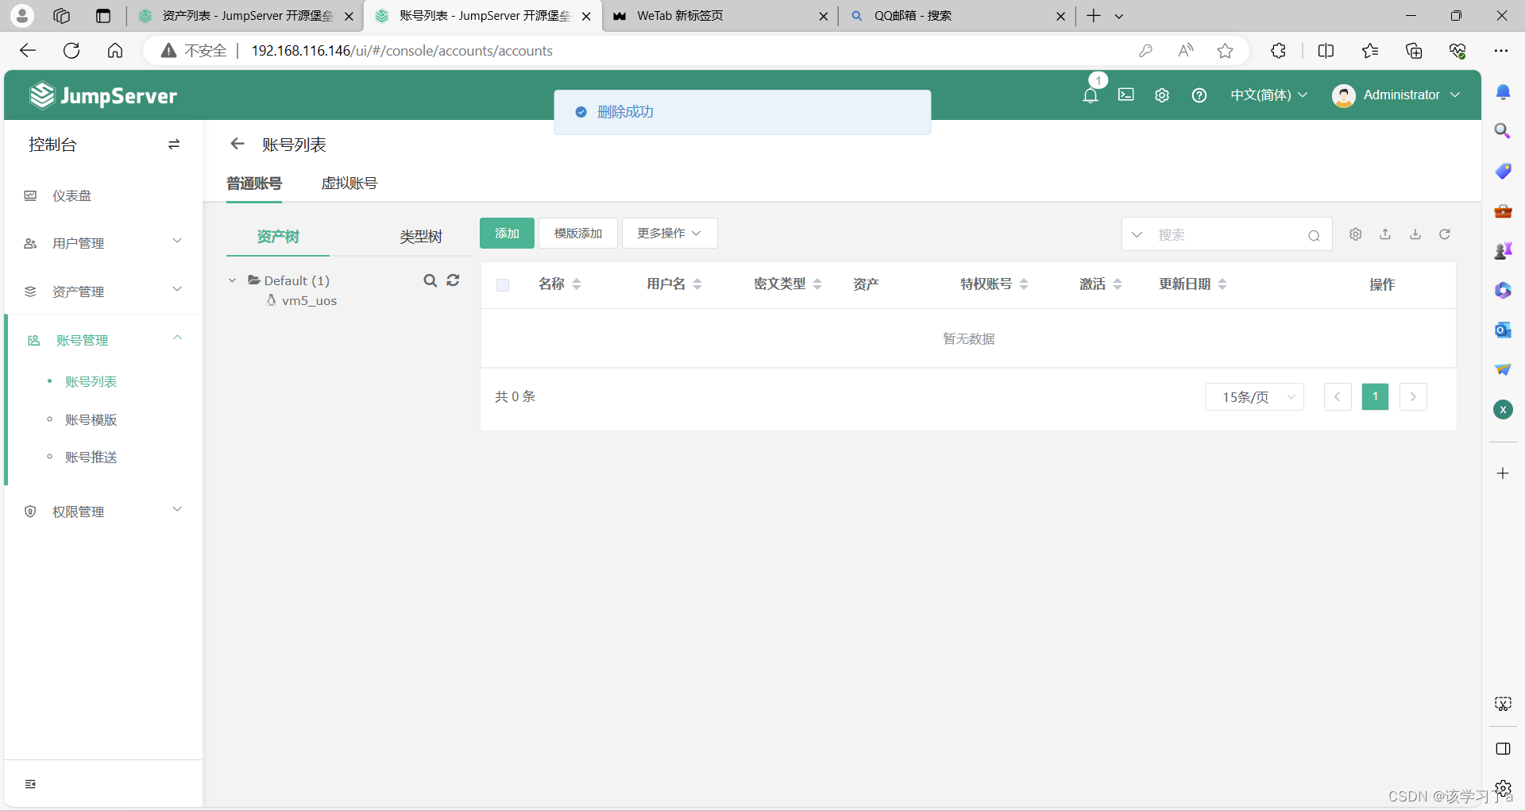Open the notifications bell in JumpServer header

1091,95
